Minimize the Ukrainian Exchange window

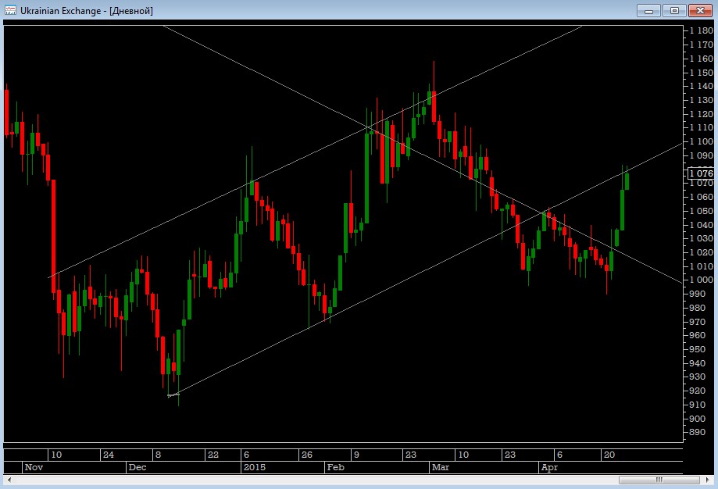648,10
